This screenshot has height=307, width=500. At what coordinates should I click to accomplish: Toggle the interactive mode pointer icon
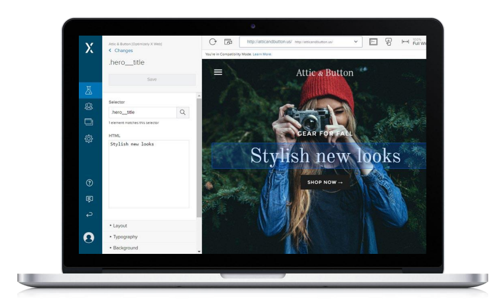coord(388,42)
